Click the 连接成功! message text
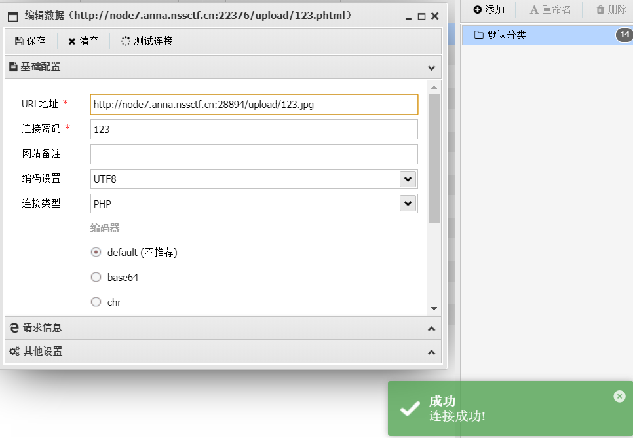Viewport: 633px width, 438px height. pos(457,416)
